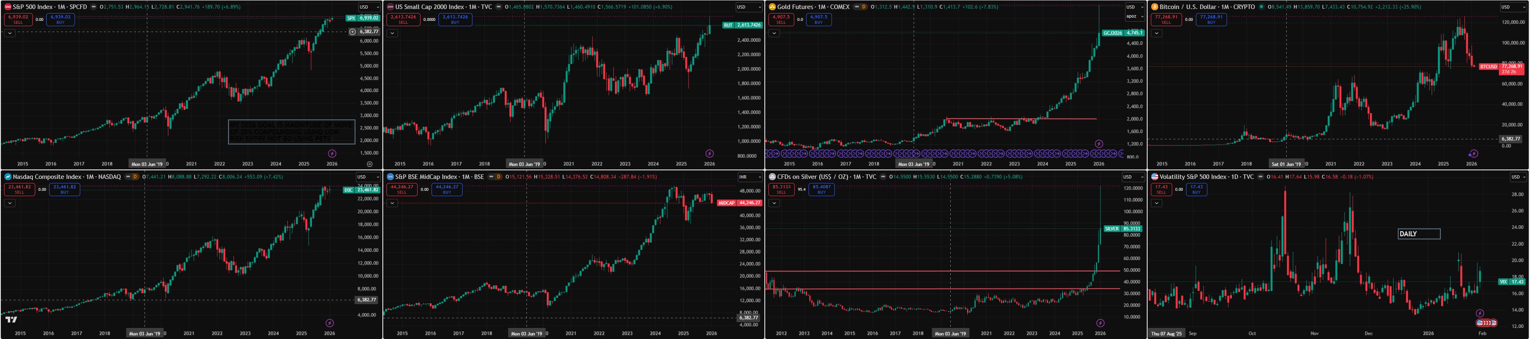
Task: Click the 17.43 BUY button on Volatility index
Action: [1196, 189]
